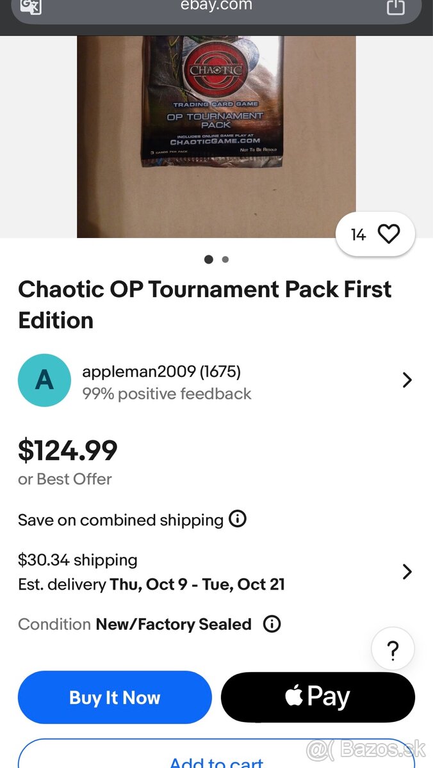
Task: Select the second carousel page dot
Action: point(225,259)
